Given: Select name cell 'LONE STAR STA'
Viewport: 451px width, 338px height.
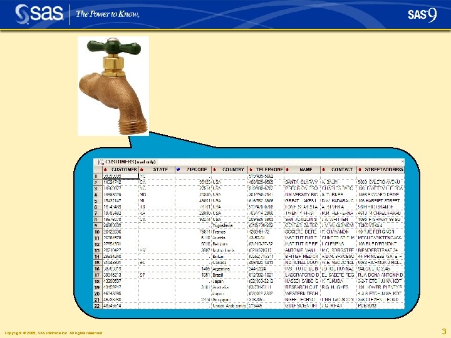Looking at the screenshot, I should coord(302,207).
